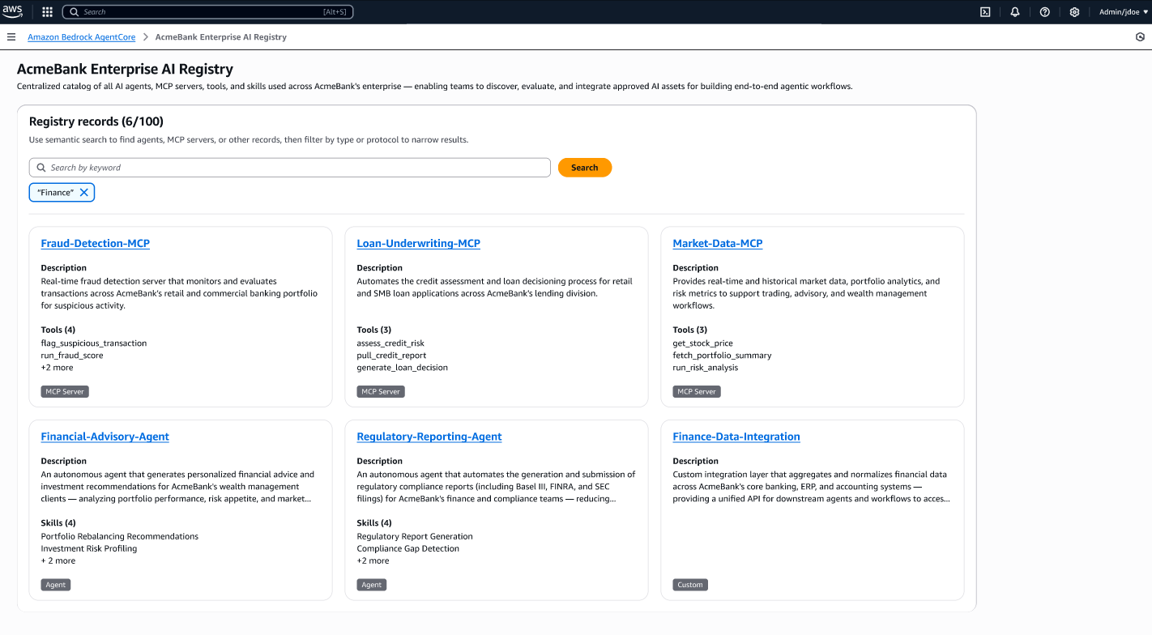Open the Admin/jdoe account dropdown
The image size is (1152, 635).
coord(1122,11)
